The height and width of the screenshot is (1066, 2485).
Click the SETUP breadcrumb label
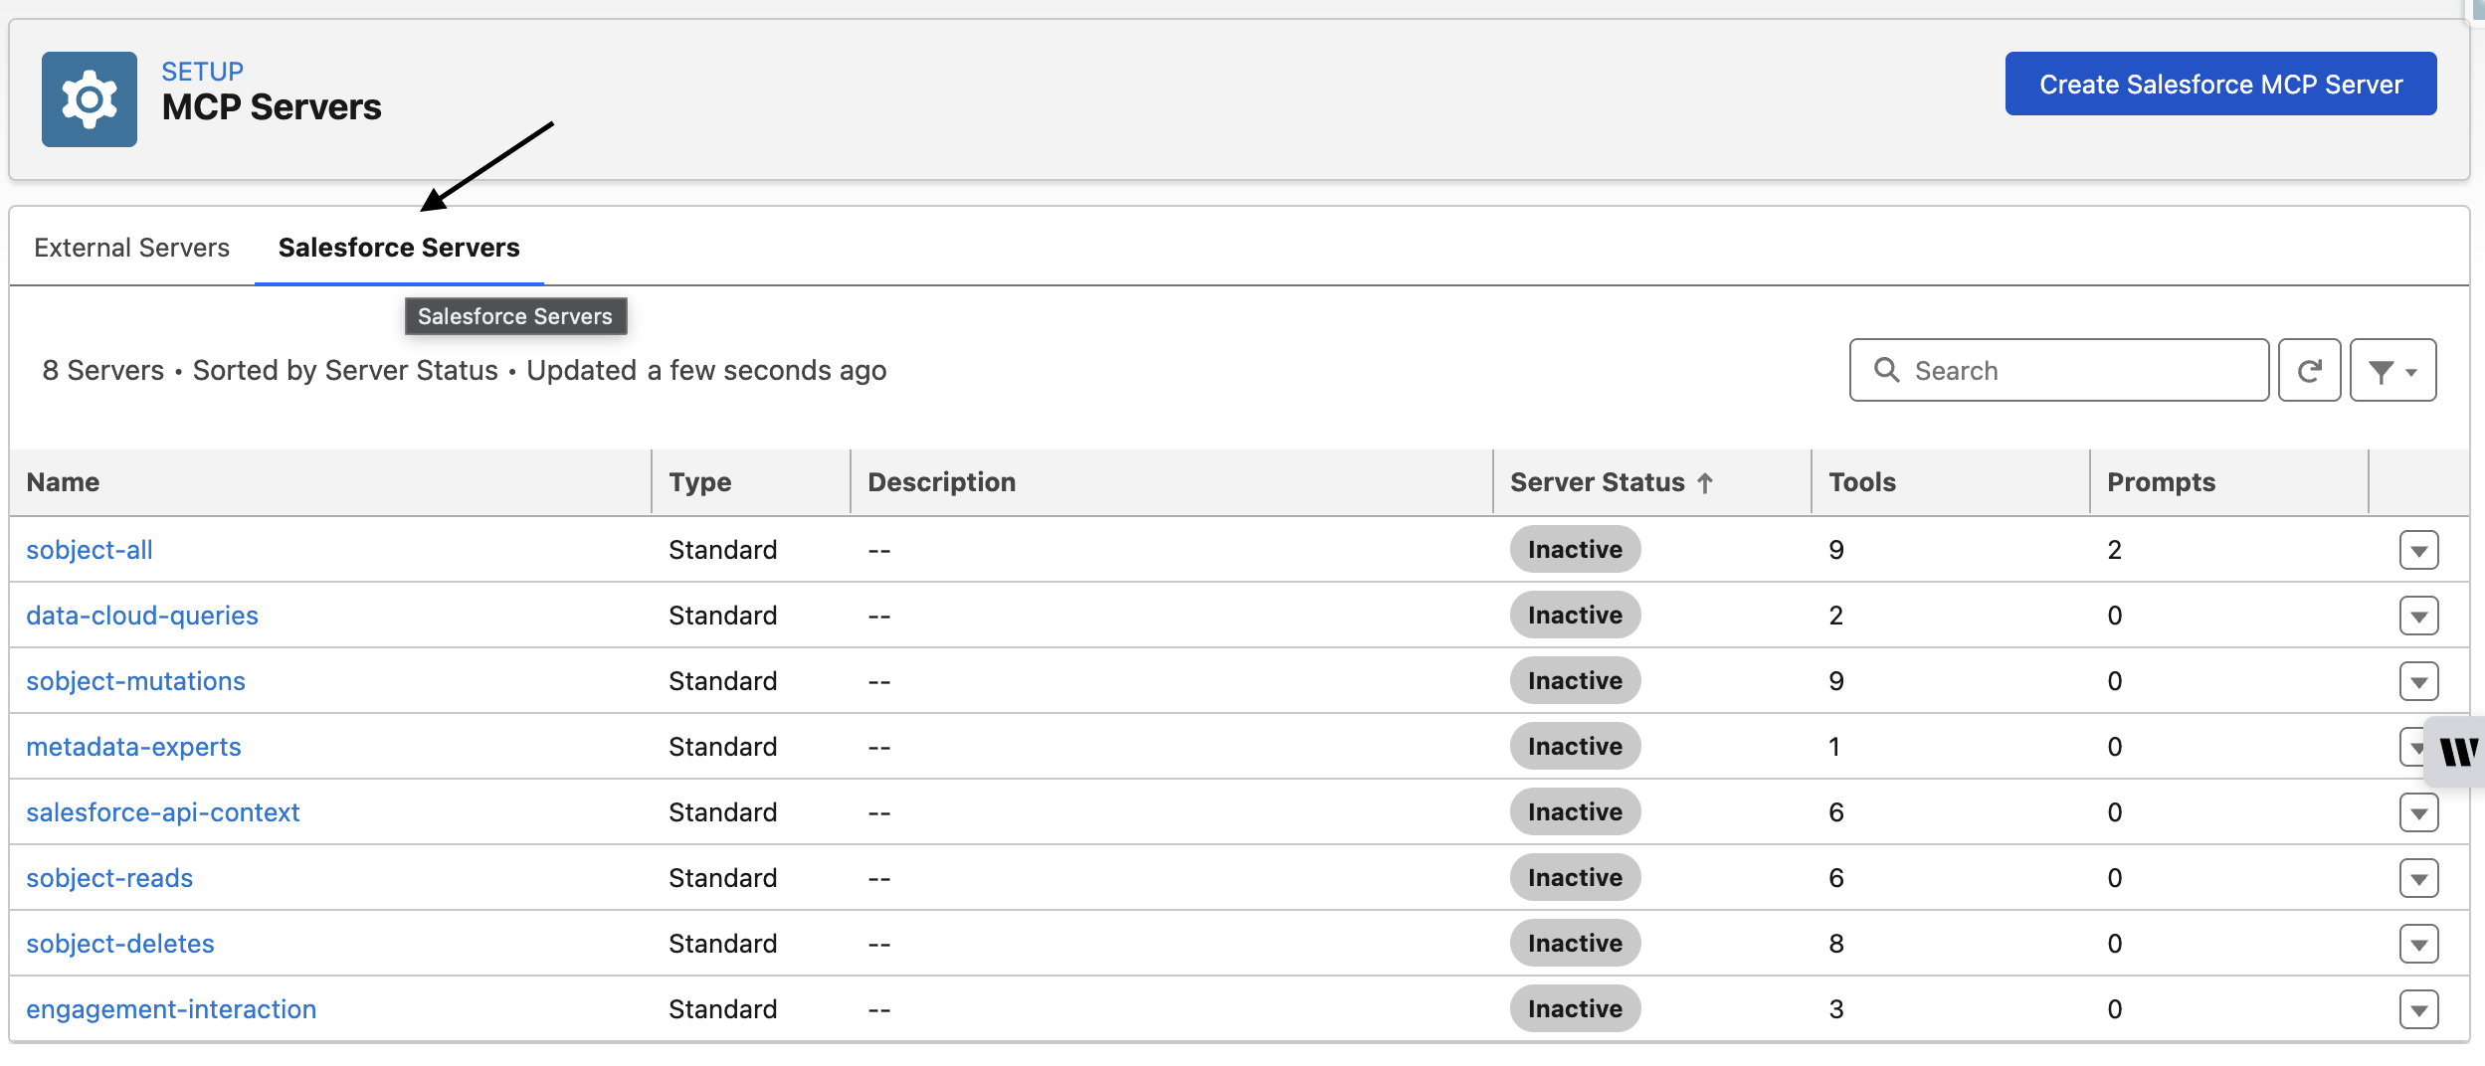tap(202, 72)
